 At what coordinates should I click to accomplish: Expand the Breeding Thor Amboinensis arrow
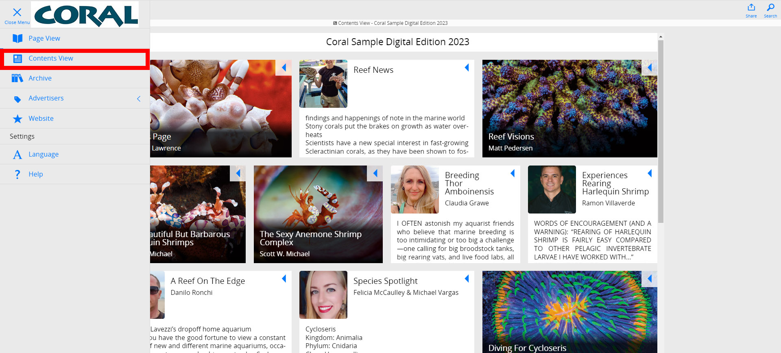513,173
